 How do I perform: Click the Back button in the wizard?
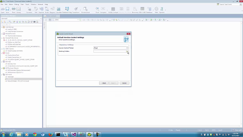[104, 83]
